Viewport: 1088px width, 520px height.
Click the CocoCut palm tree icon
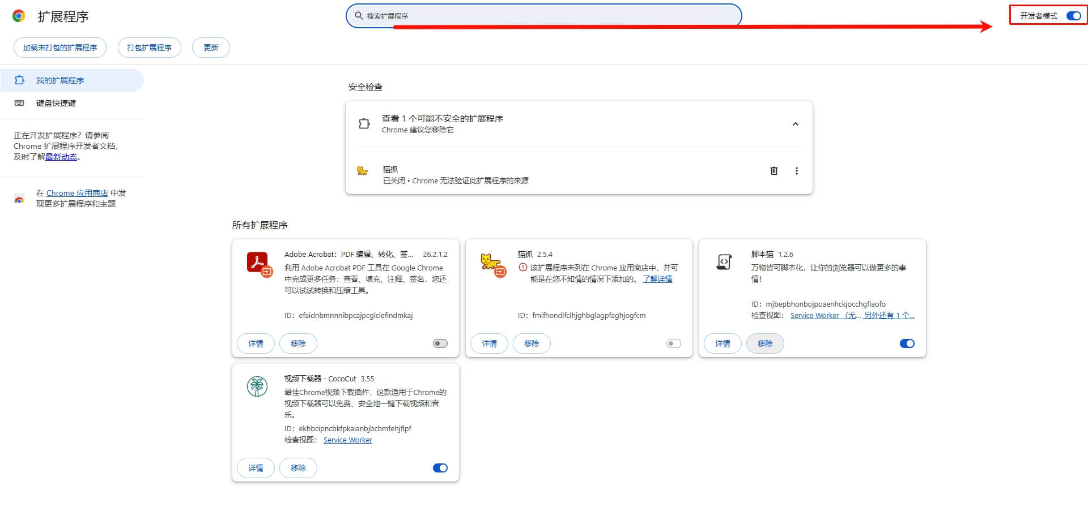tap(257, 387)
